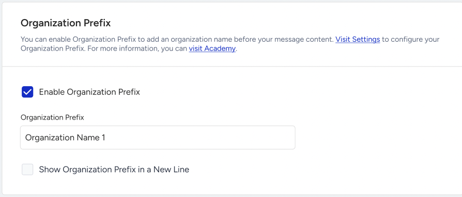Focus the Organization Prefix text field
This screenshot has height=197, width=462.
158,138
